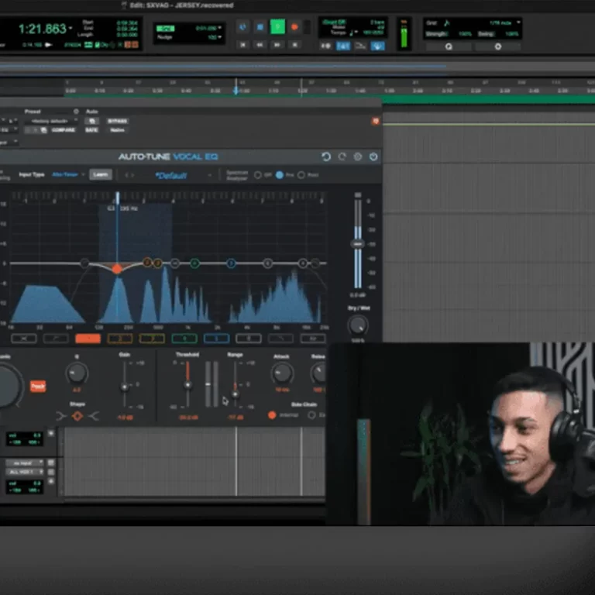Select Internal Side Chain radio button

(x=272, y=415)
